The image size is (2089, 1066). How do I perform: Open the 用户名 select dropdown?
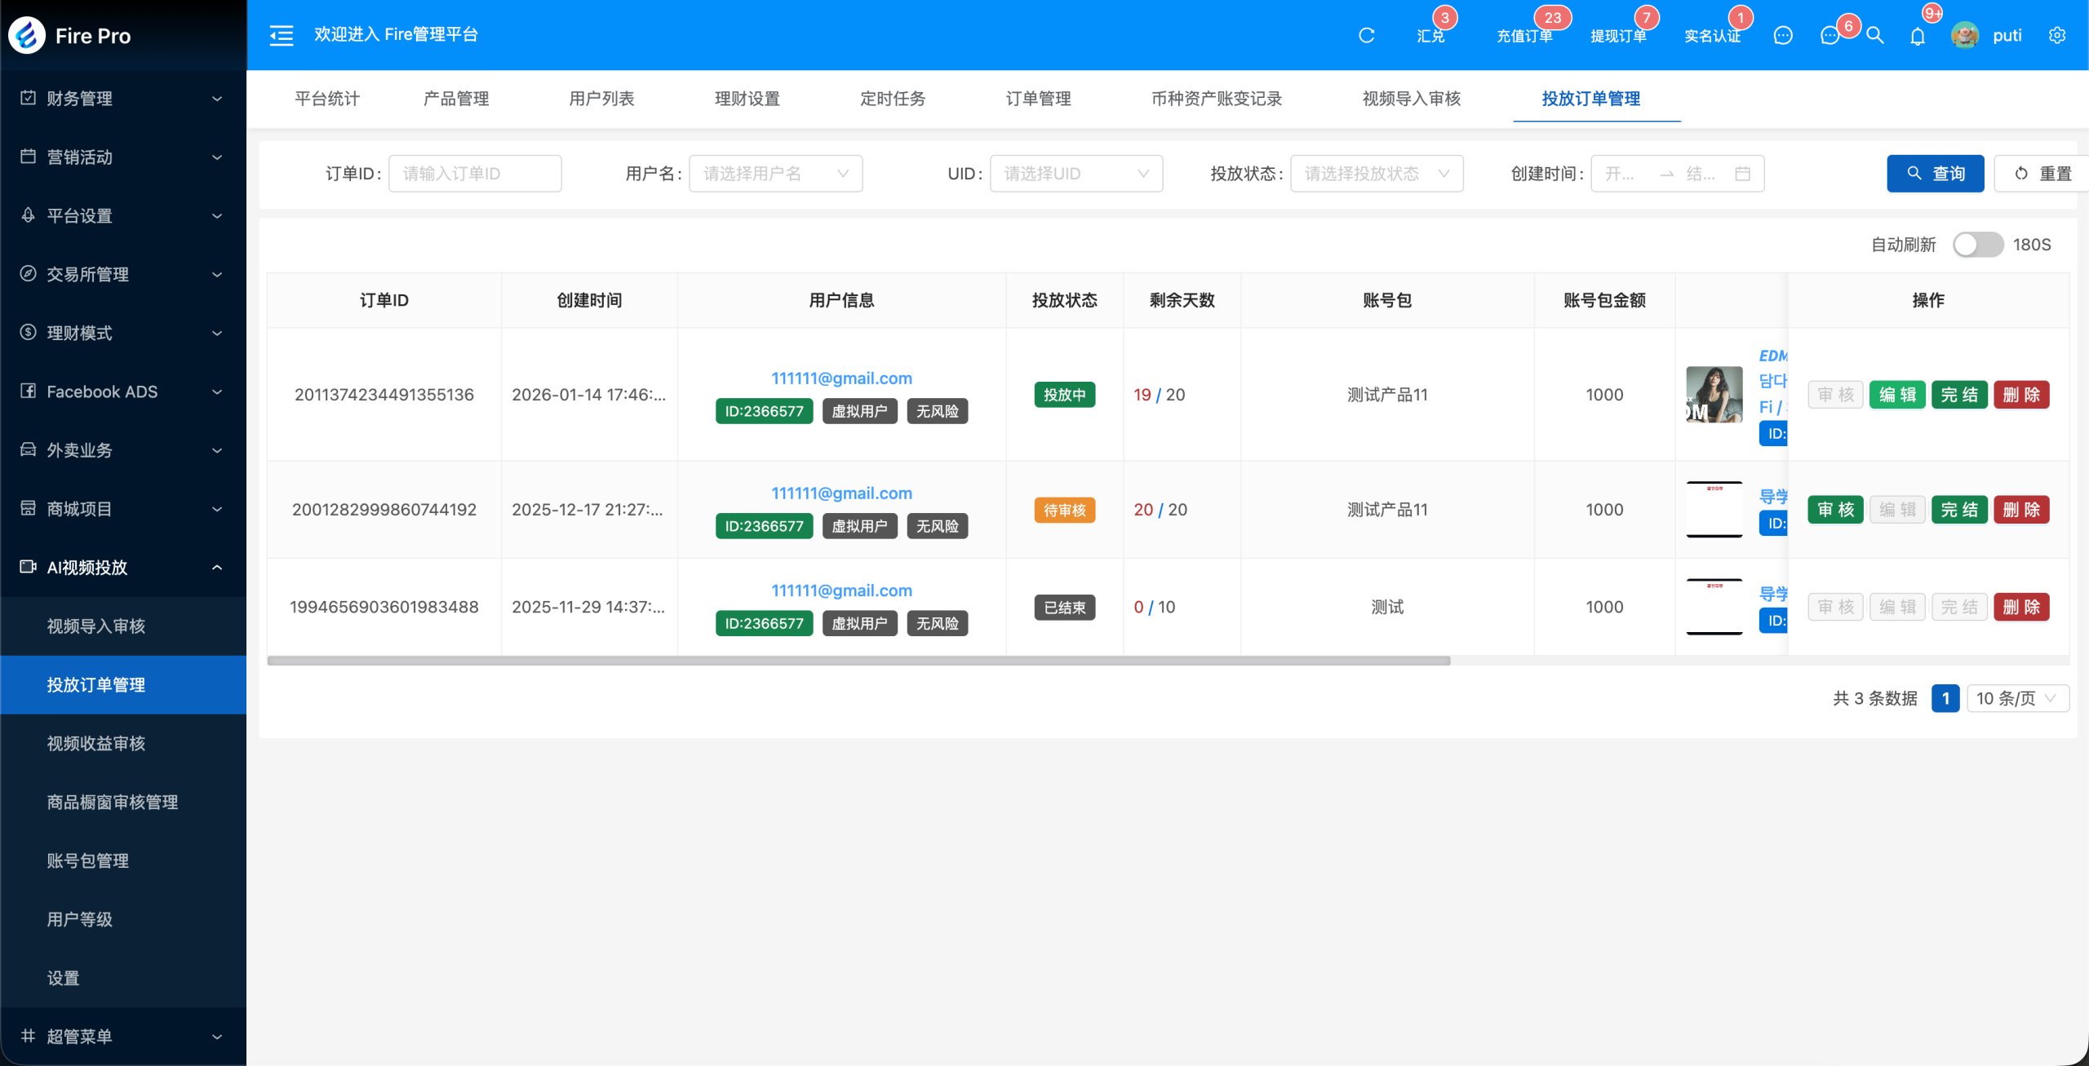pos(775,174)
